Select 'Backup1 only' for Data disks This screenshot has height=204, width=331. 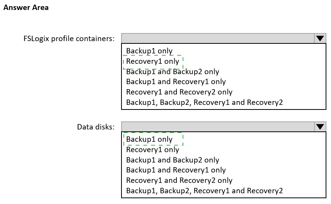(x=149, y=139)
